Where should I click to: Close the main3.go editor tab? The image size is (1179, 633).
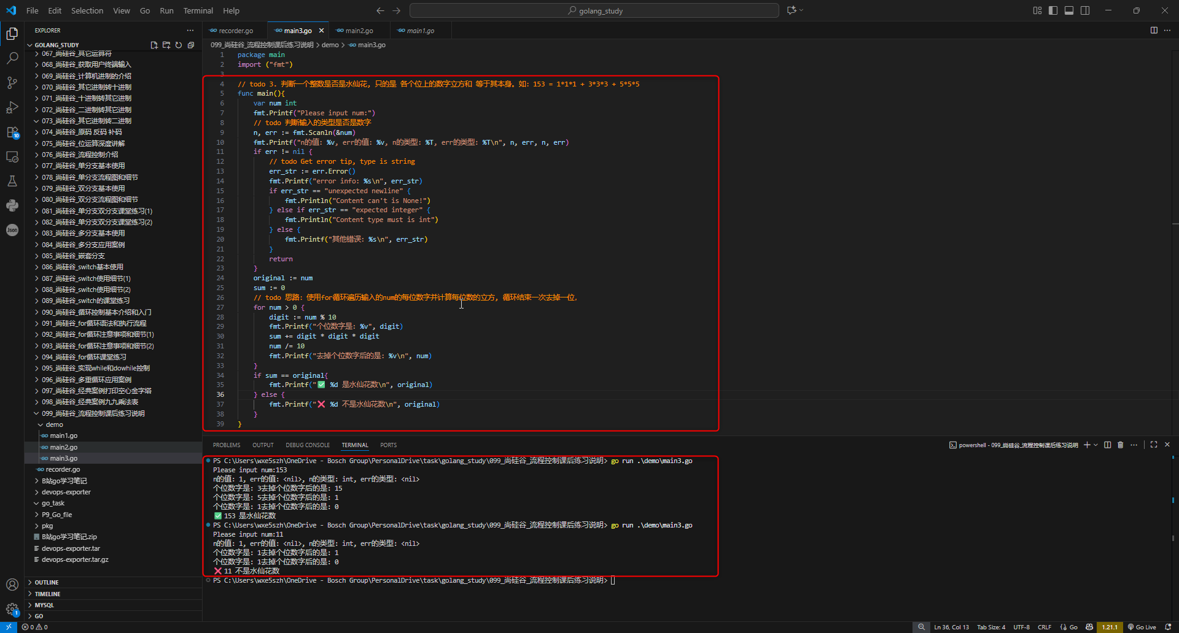(321, 31)
